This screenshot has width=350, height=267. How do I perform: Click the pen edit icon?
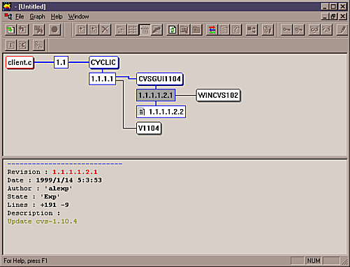[342, 30]
